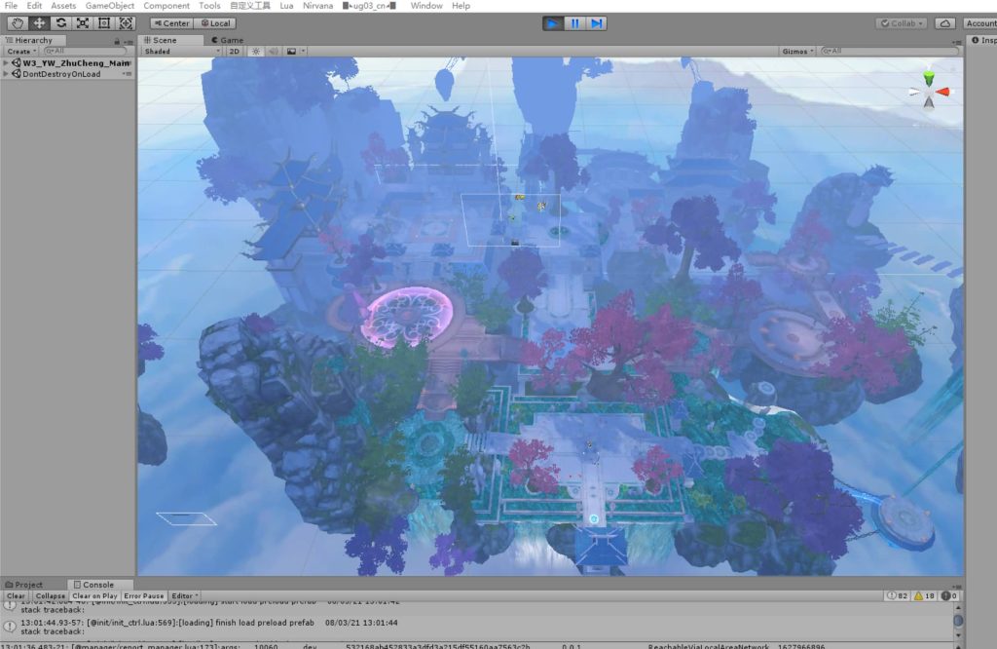997x649 pixels.
Task: Toggle 2D view mode in Scene
Action: [x=235, y=51]
